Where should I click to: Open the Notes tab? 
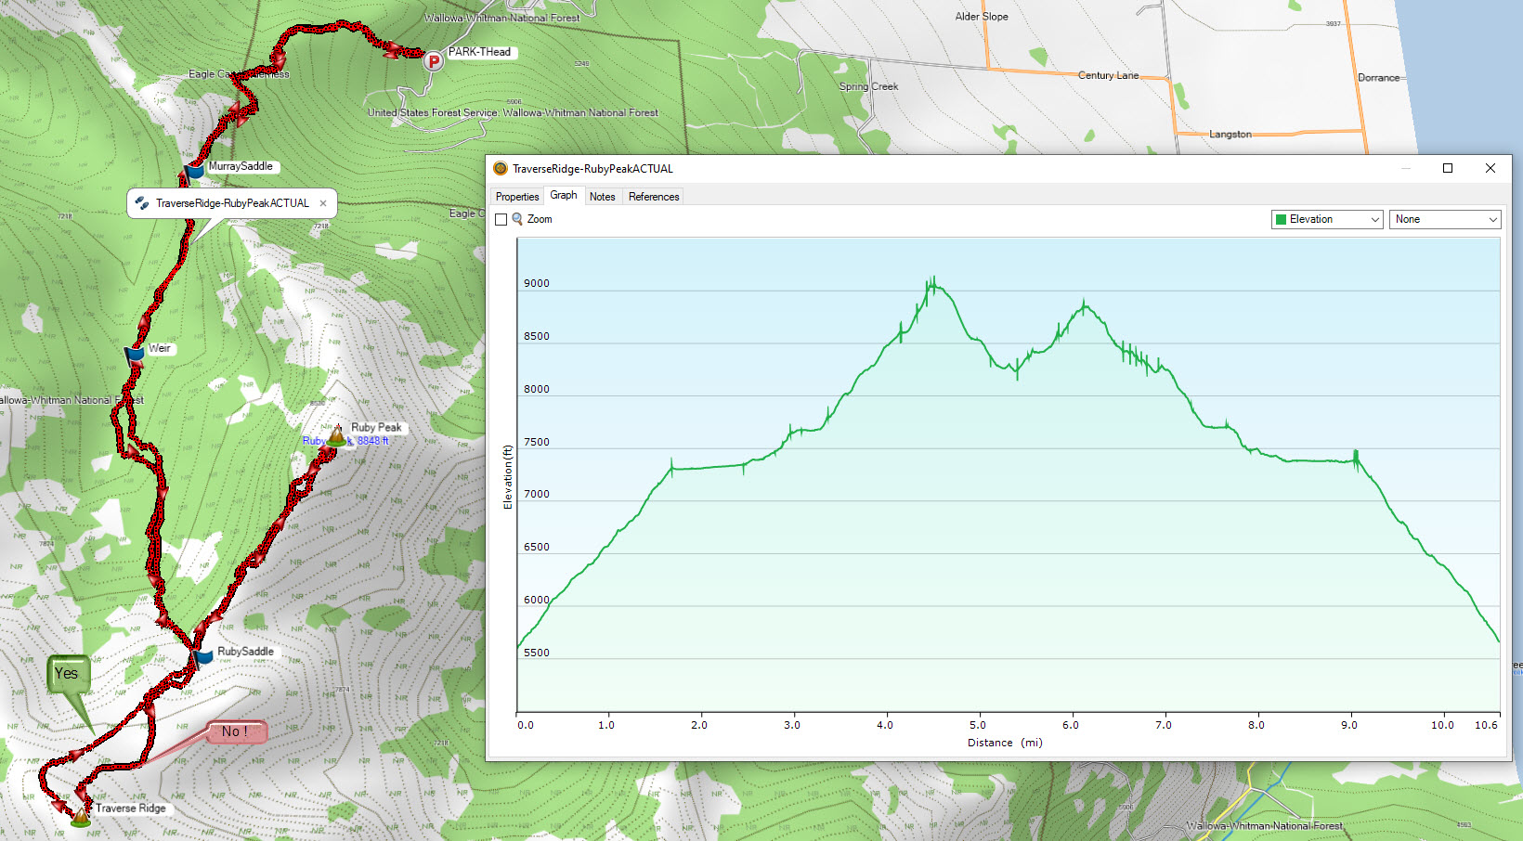click(x=602, y=197)
